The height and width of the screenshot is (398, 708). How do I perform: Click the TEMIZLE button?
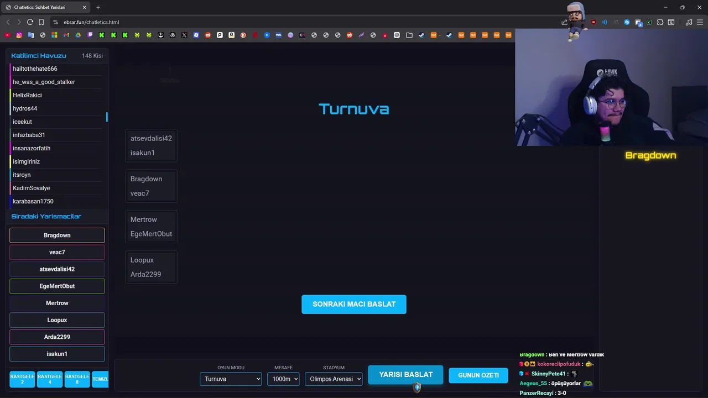click(100, 379)
